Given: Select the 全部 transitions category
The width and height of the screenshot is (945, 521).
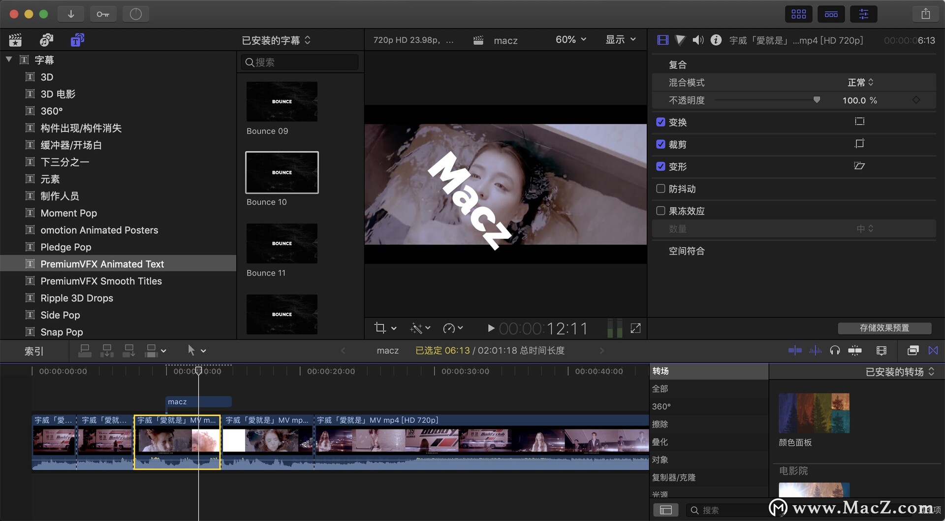Looking at the screenshot, I should [709, 389].
